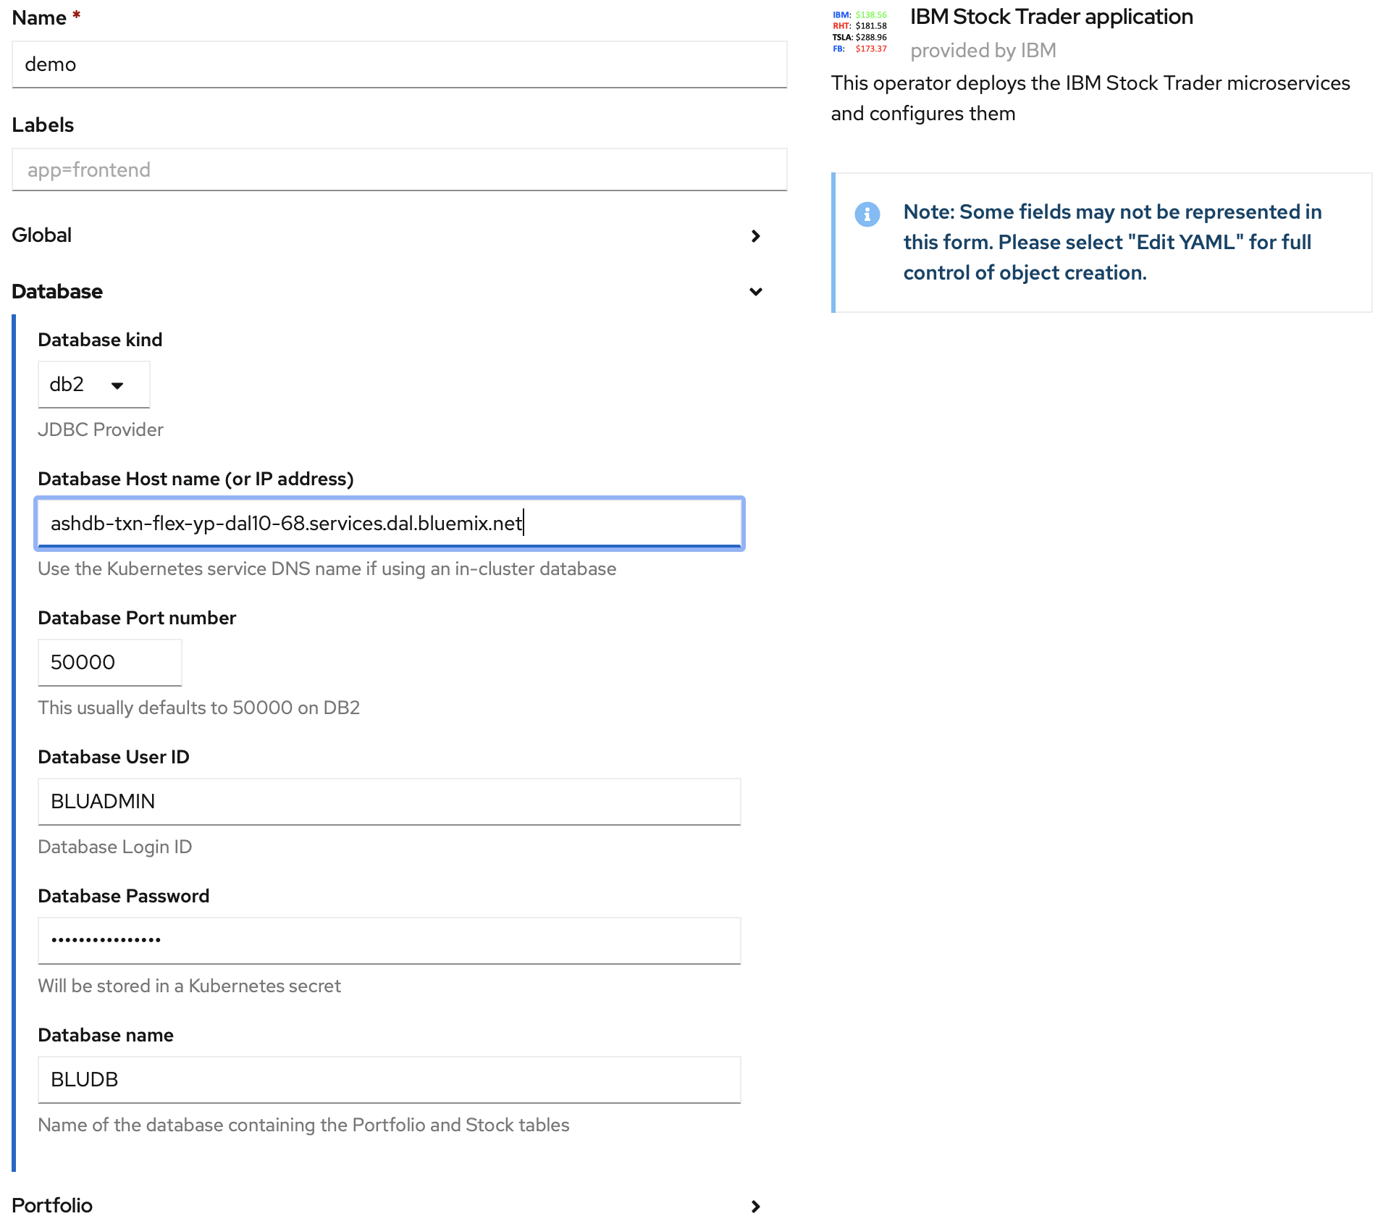
Task: Click 'Will be stored in a Kubernetes secret' text
Action: click(190, 986)
